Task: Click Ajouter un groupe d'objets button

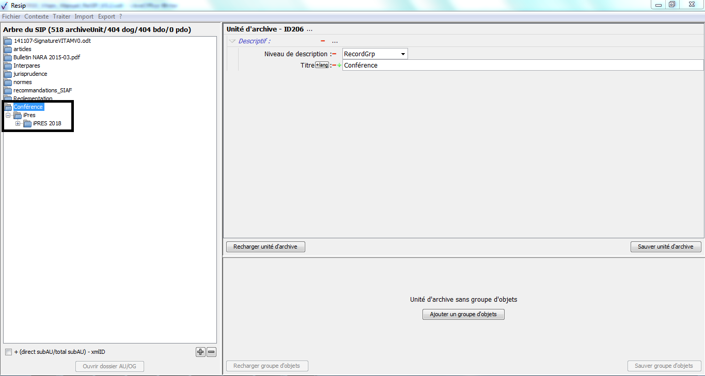Action: pyautogui.click(x=463, y=314)
